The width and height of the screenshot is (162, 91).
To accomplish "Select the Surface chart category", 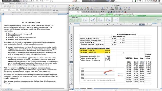I will pyautogui.click(x=133, y=16).
